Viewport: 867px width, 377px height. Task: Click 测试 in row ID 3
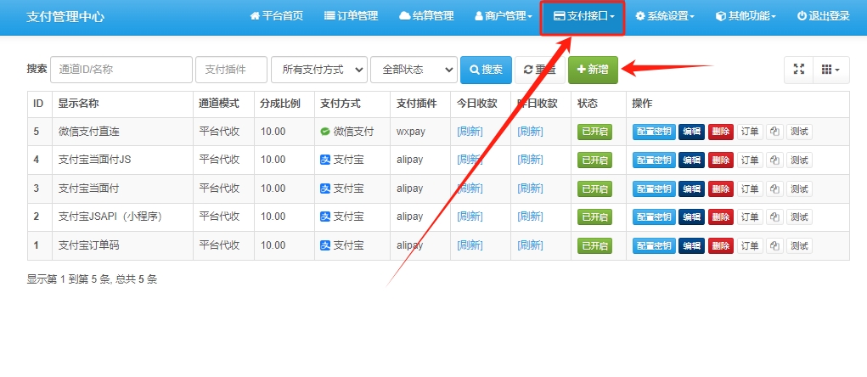coord(800,188)
